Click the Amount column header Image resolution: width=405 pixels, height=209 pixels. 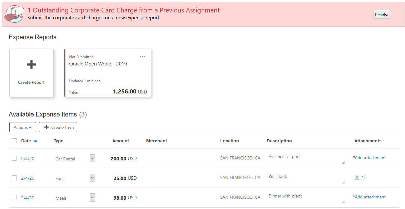(x=121, y=141)
